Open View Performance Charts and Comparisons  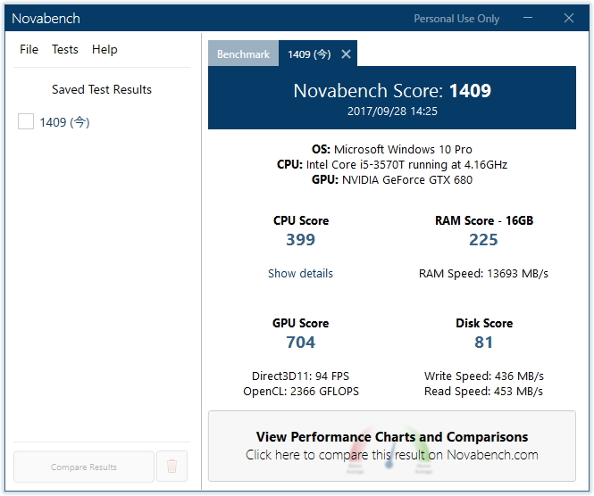coord(392,446)
